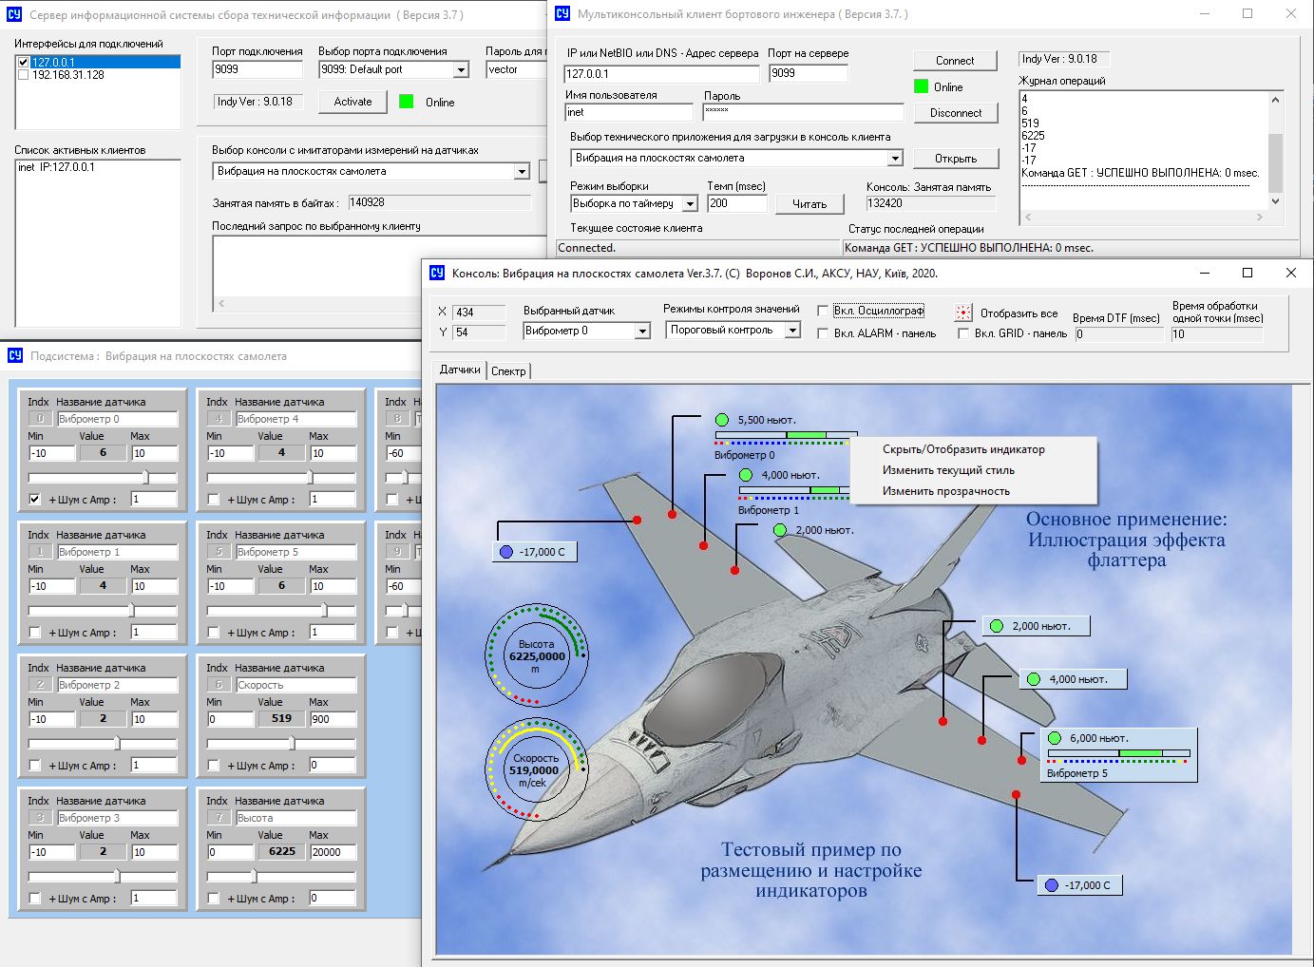
Task: Click the Отобразить все red dotted icon
Action: point(963,313)
